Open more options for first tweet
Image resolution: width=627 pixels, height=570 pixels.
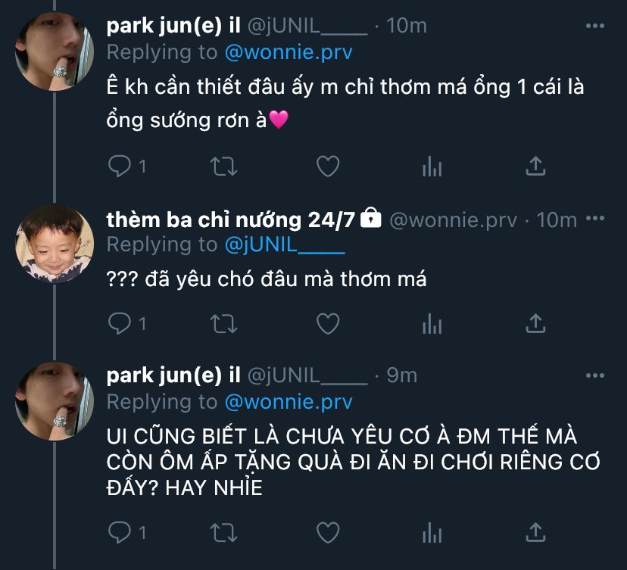click(595, 26)
